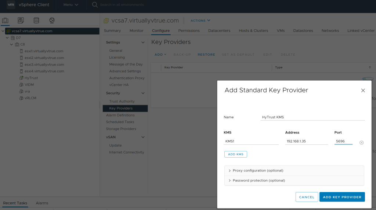The width and height of the screenshot is (376, 210).
Task: Expand Proxy configuration (optional) section
Action: click(x=258, y=171)
